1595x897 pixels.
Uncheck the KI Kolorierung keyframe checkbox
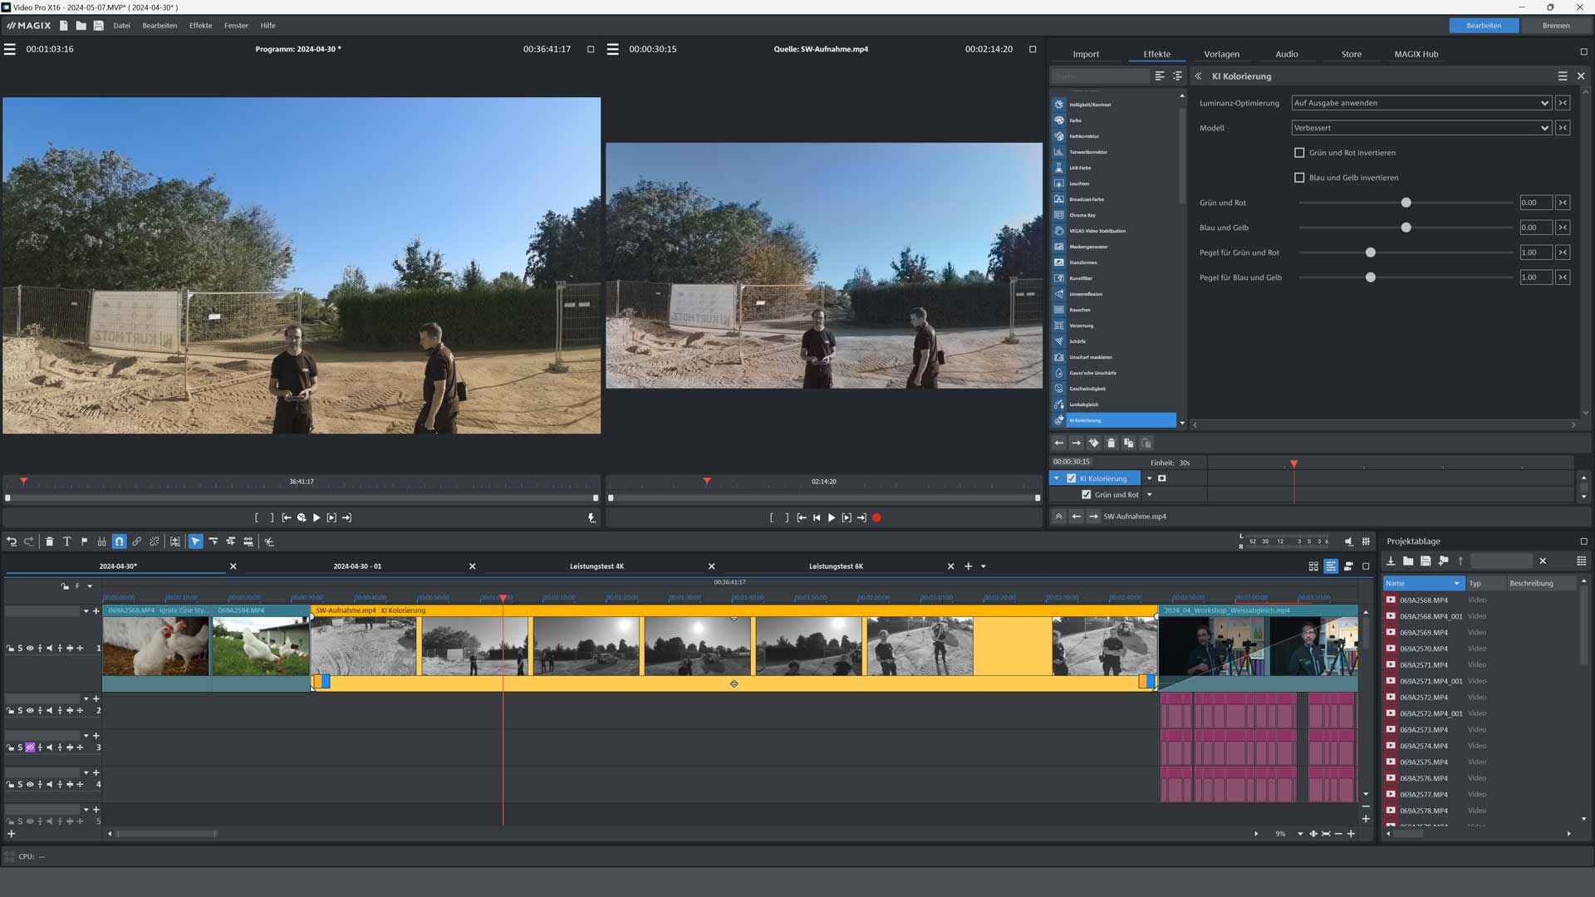click(1072, 478)
